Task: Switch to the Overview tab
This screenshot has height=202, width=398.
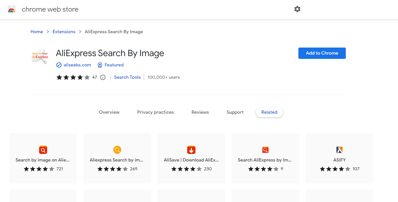Action: [109, 112]
